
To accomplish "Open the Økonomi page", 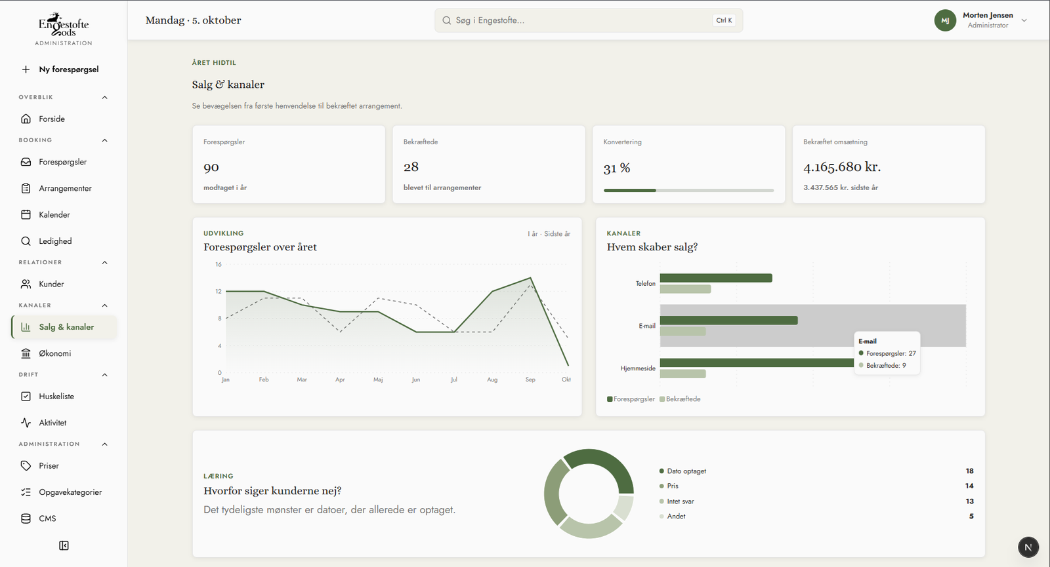I will 64,353.
